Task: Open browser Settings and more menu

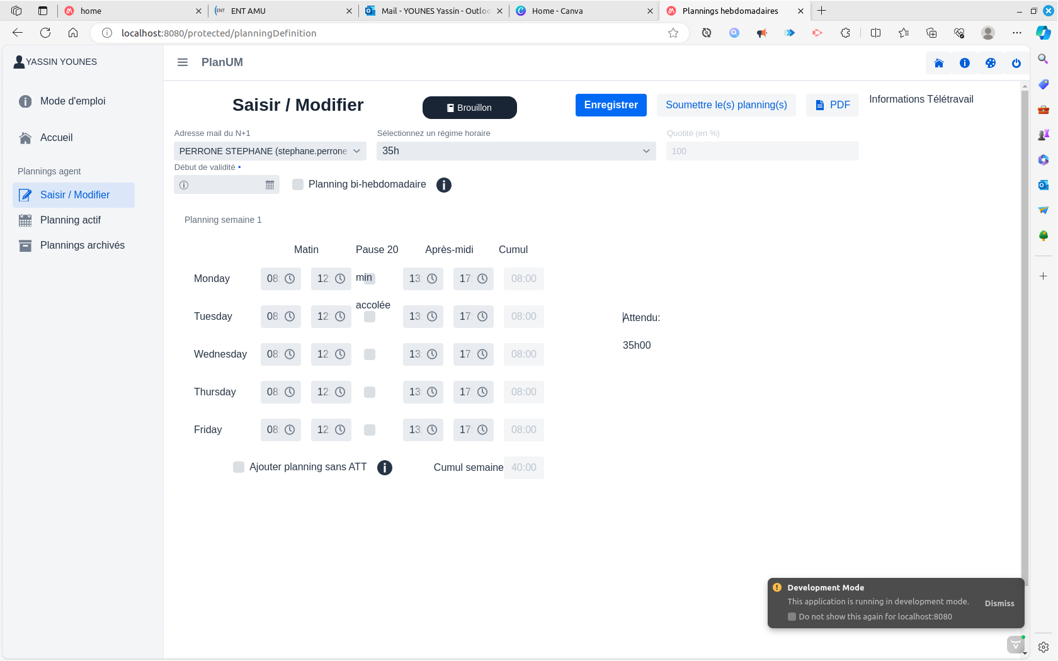Action: pos(1017,33)
